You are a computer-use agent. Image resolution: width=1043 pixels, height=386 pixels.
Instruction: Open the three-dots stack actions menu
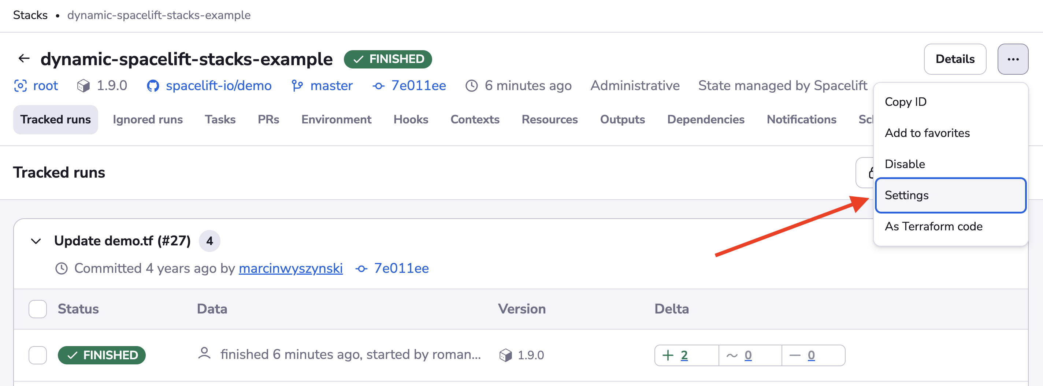(x=1012, y=59)
